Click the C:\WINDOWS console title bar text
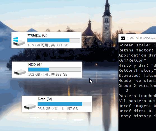This screenshot has width=156, height=131. tap(141, 38)
